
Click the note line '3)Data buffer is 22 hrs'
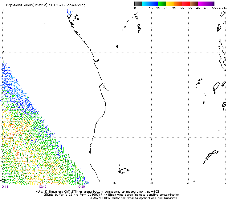point(112,195)
